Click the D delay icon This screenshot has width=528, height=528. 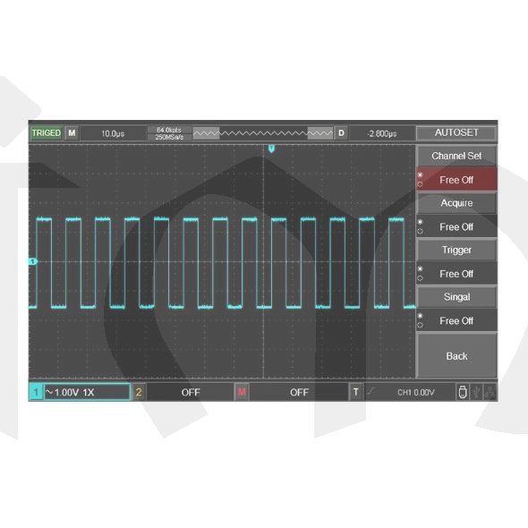pyautogui.click(x=341, y=133)
